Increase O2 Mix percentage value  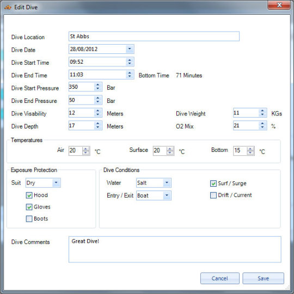(262, 124)
